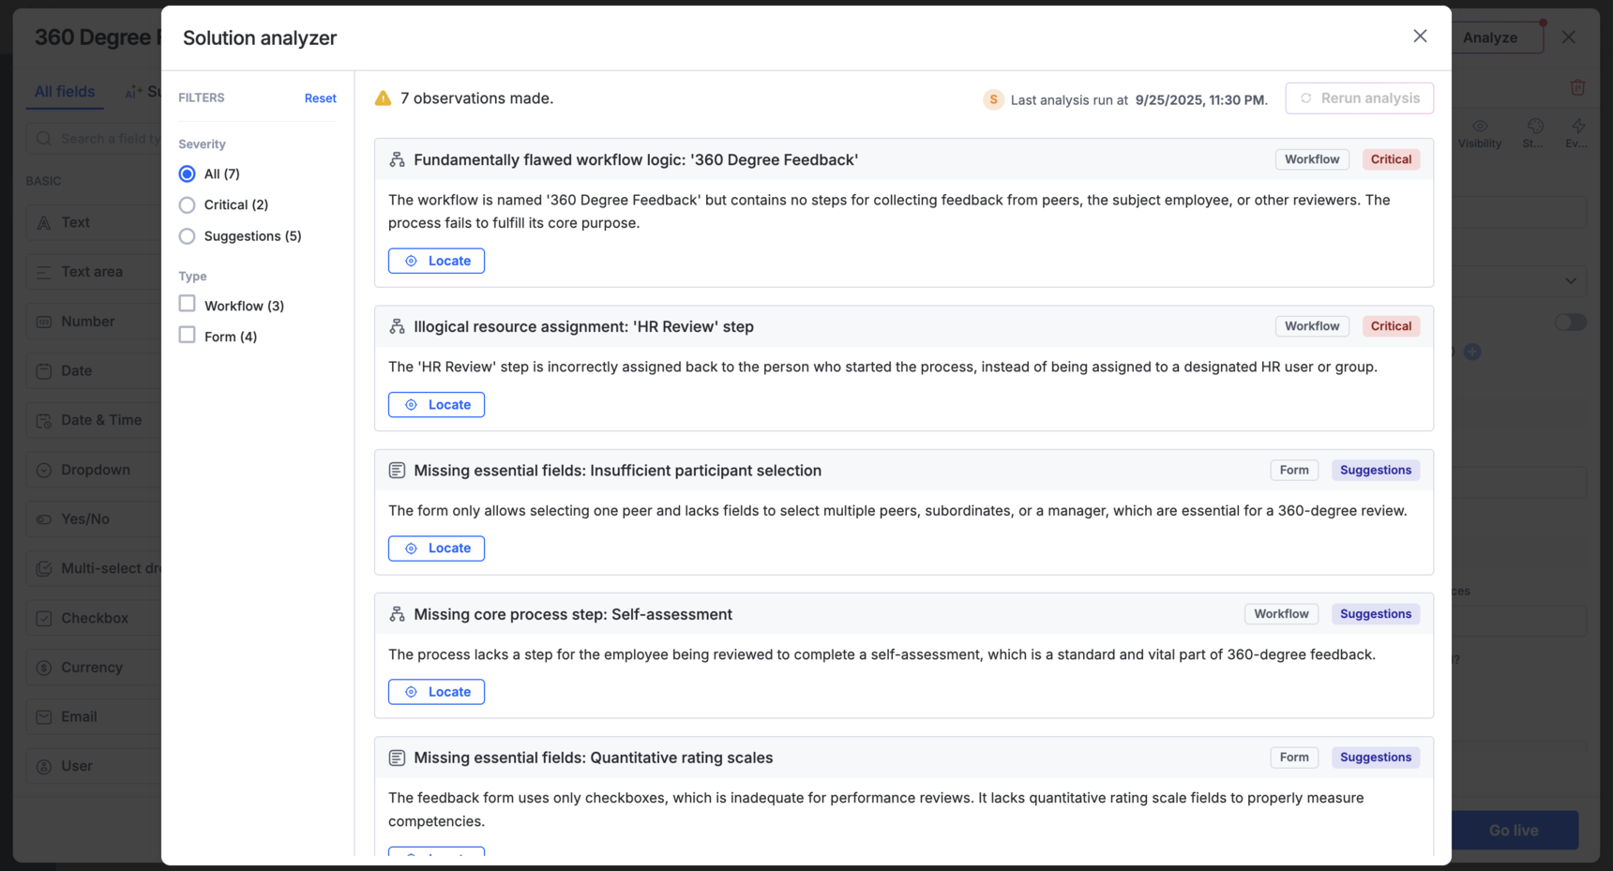Locate the Self-assessment missing step issue
Viewport: 1613px width, 871px height.
pos(436,692)
